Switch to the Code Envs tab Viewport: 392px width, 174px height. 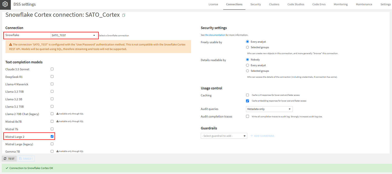(319, 4)
